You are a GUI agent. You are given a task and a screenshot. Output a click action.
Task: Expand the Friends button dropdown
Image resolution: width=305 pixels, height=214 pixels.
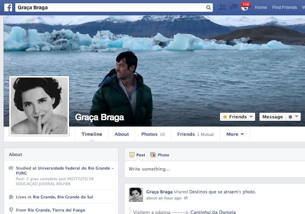[x=251, y=117]
